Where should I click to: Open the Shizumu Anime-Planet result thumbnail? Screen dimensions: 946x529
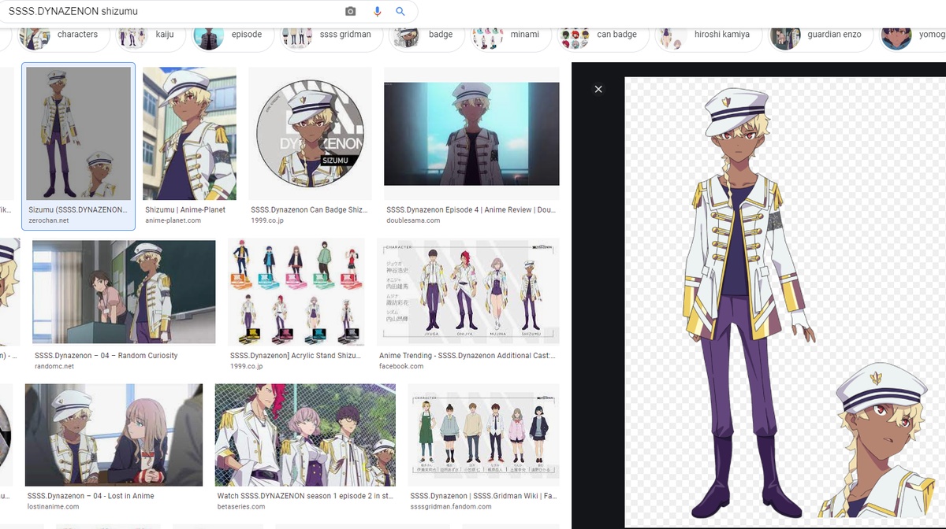190,133
